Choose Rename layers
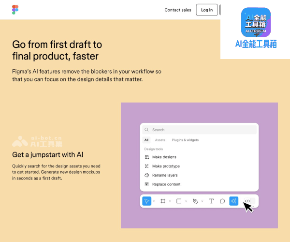The image size is (290, 242). [x=165, y=175]
